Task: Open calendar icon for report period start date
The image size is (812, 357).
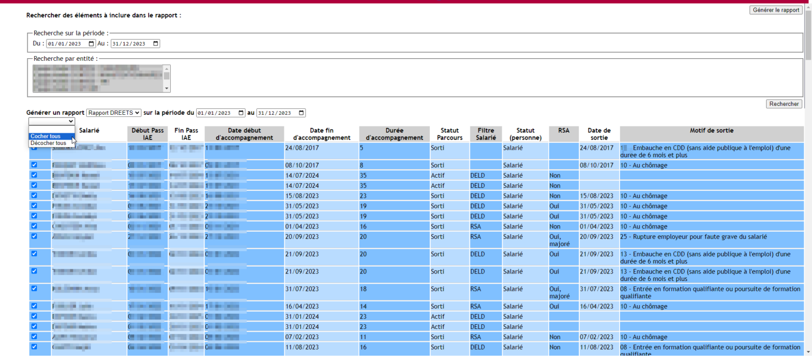Action: [x=242, y=113]
